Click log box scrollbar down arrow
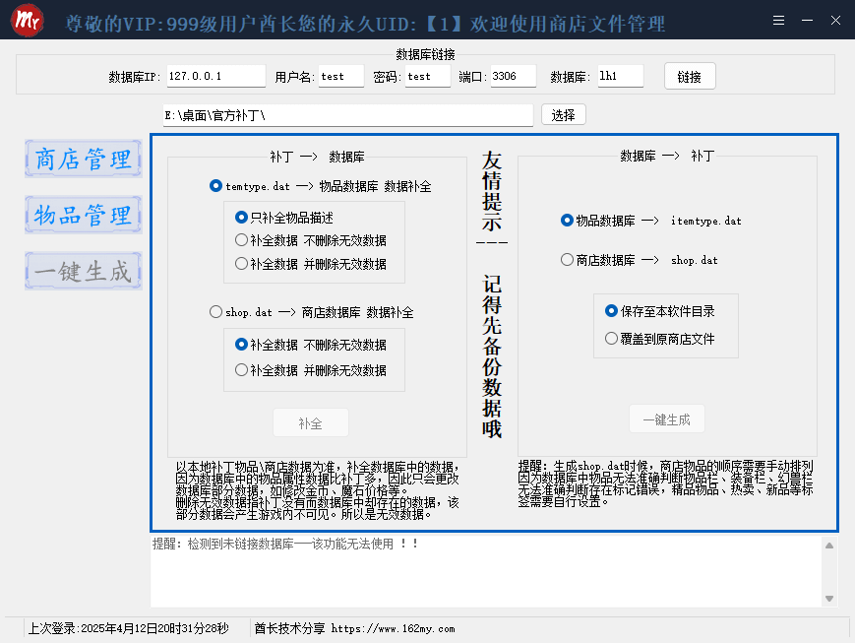 pos(829,599)
